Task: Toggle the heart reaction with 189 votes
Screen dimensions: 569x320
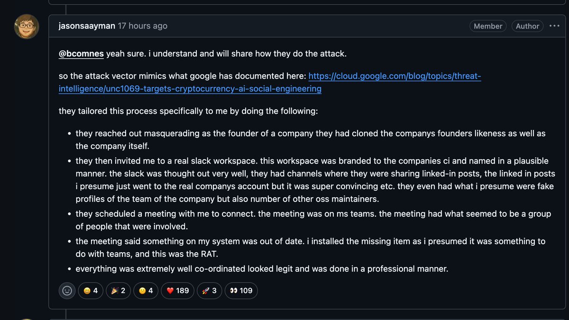Action: pos(178,291)
